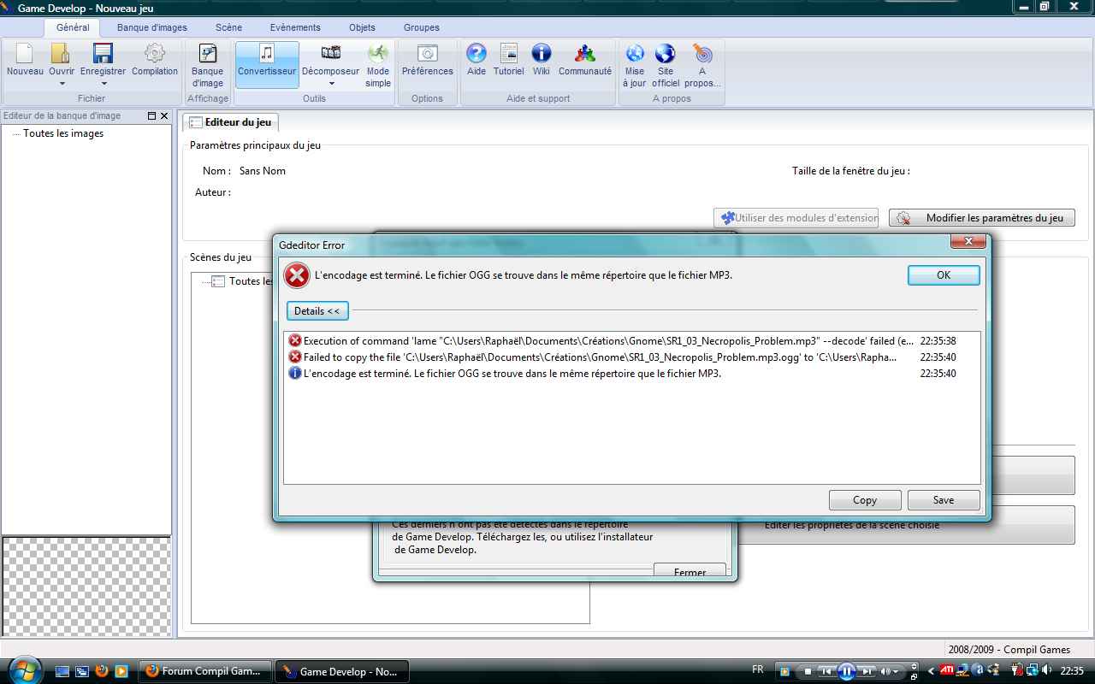Open the Objets ribbon tab
1095x684 pixels.
coord(362,27)
